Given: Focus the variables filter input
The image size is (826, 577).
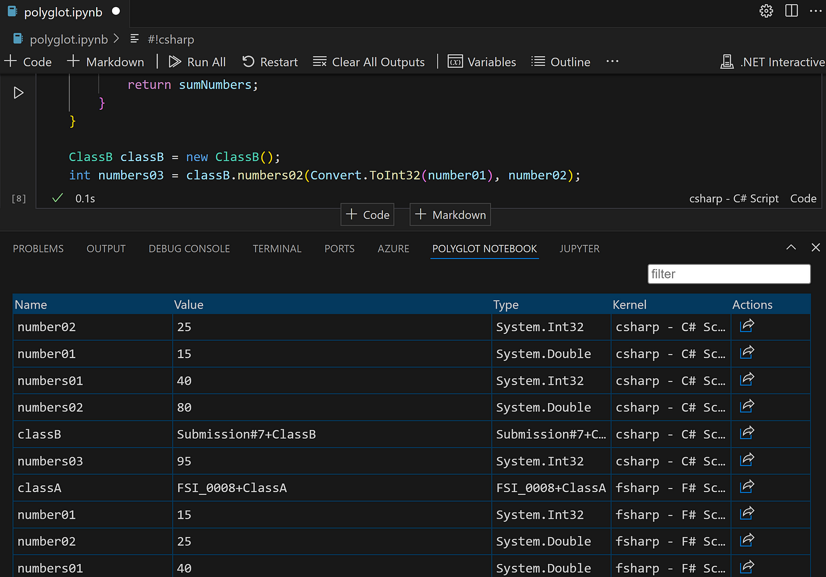Looking at the screenshot, I should pyautogui.click(x=729, y=274).
